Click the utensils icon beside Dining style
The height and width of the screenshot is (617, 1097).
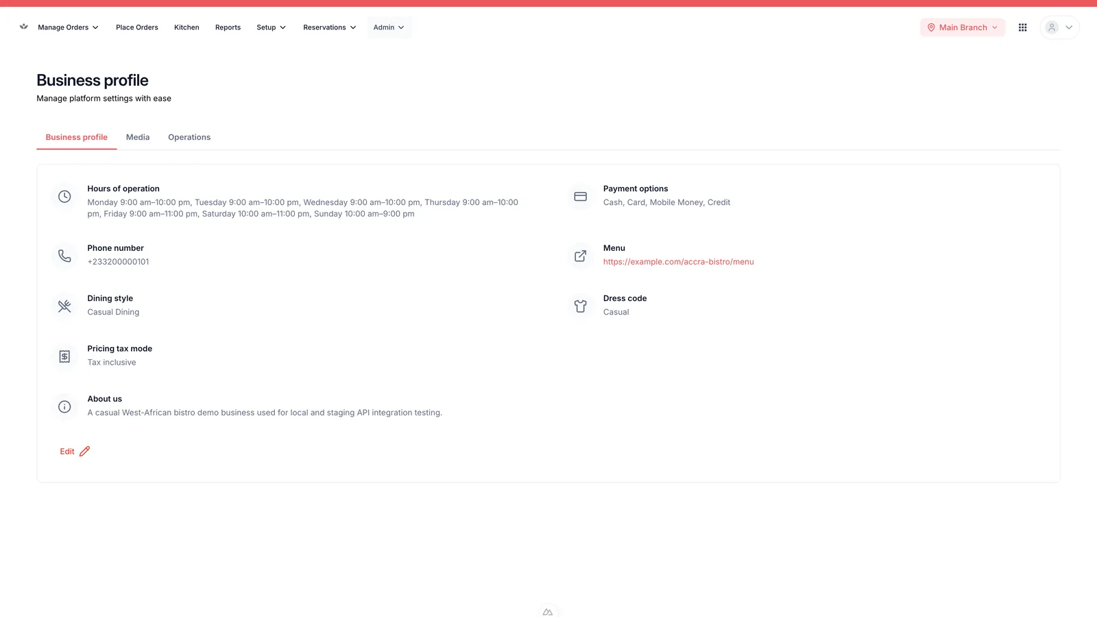click(64, 306)
